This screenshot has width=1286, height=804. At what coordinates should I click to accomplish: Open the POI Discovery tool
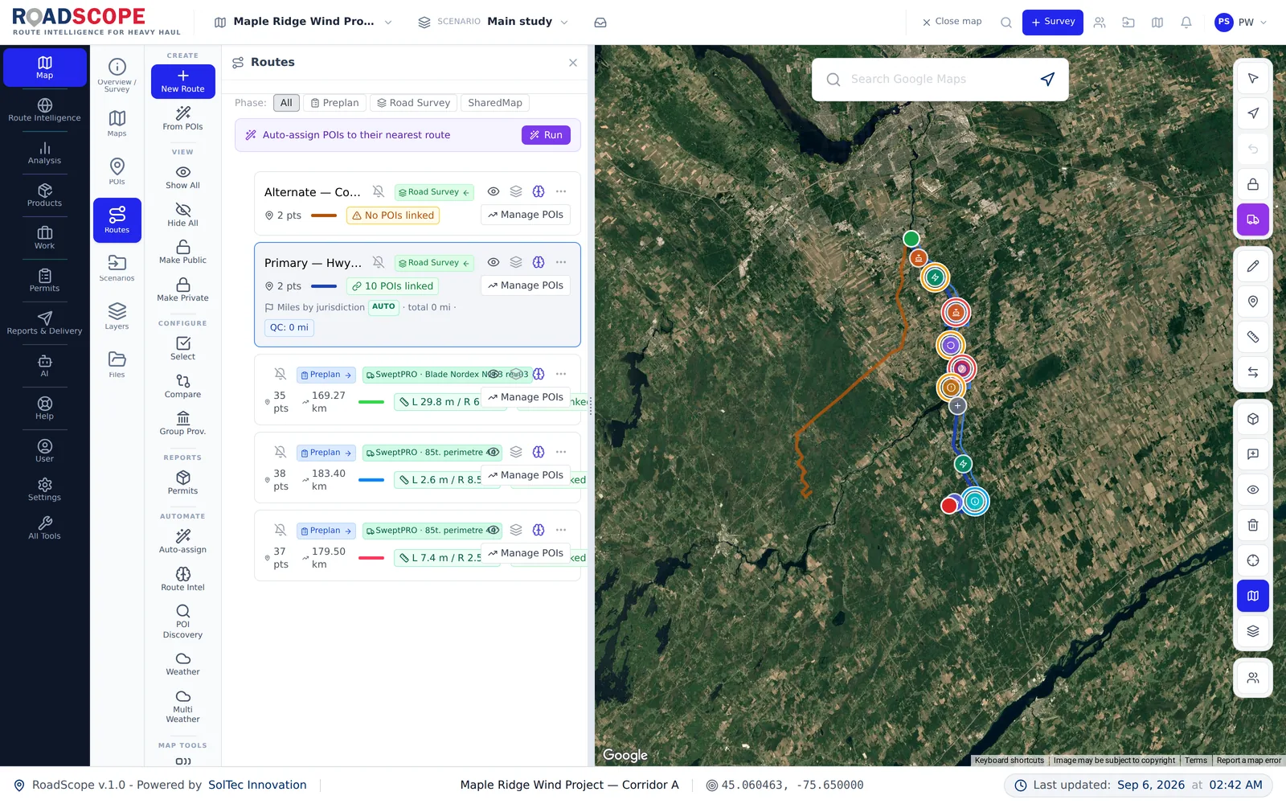tap(182, 621)
